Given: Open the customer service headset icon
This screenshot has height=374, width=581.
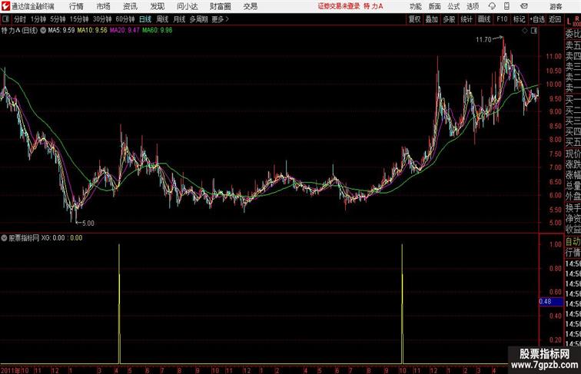Looking at the screenshot, I should (492, 6).
